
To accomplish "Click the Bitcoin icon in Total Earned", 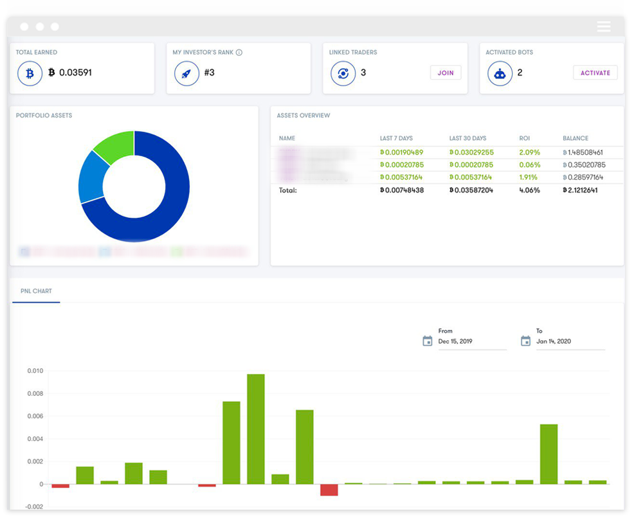I will pos(30,73).
